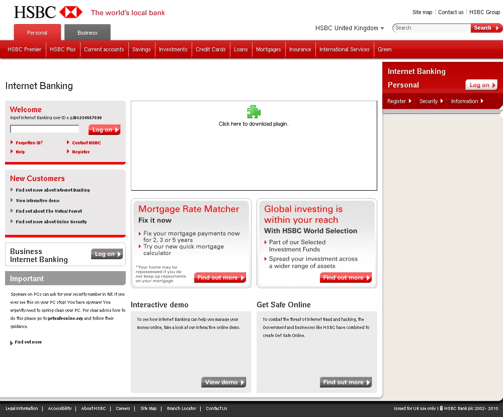Open the HSBC Plus menu item
Screen dimensions: 503x417
click(63, 49)
